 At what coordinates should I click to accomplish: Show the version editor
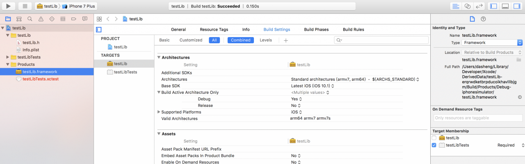[479, 6]
